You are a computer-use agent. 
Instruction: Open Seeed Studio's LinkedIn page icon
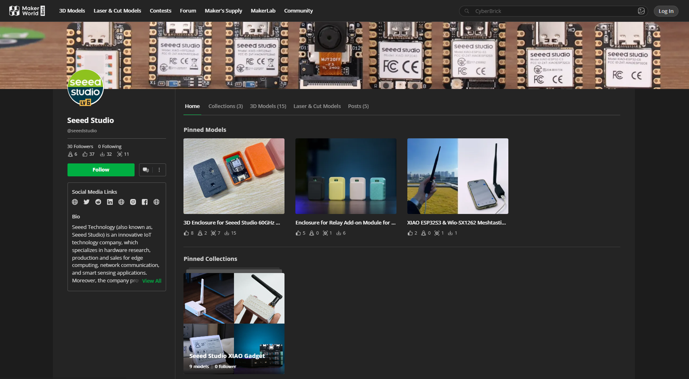pos(110,202)
